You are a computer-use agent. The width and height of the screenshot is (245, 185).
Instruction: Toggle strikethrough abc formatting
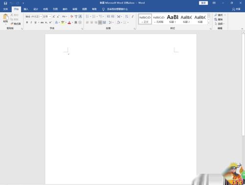42,23
